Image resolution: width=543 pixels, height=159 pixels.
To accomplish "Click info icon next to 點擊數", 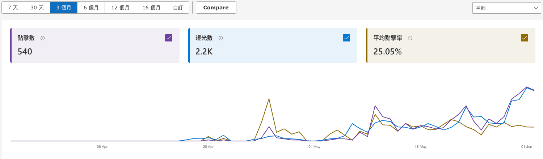I will click(x=43, y=38).
